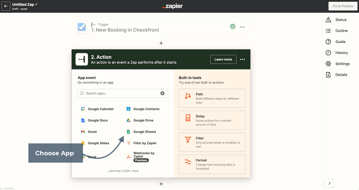The image size is (359, 190).
Task: Click the Premium badge under Webhooks
Action: pos(141,160)
